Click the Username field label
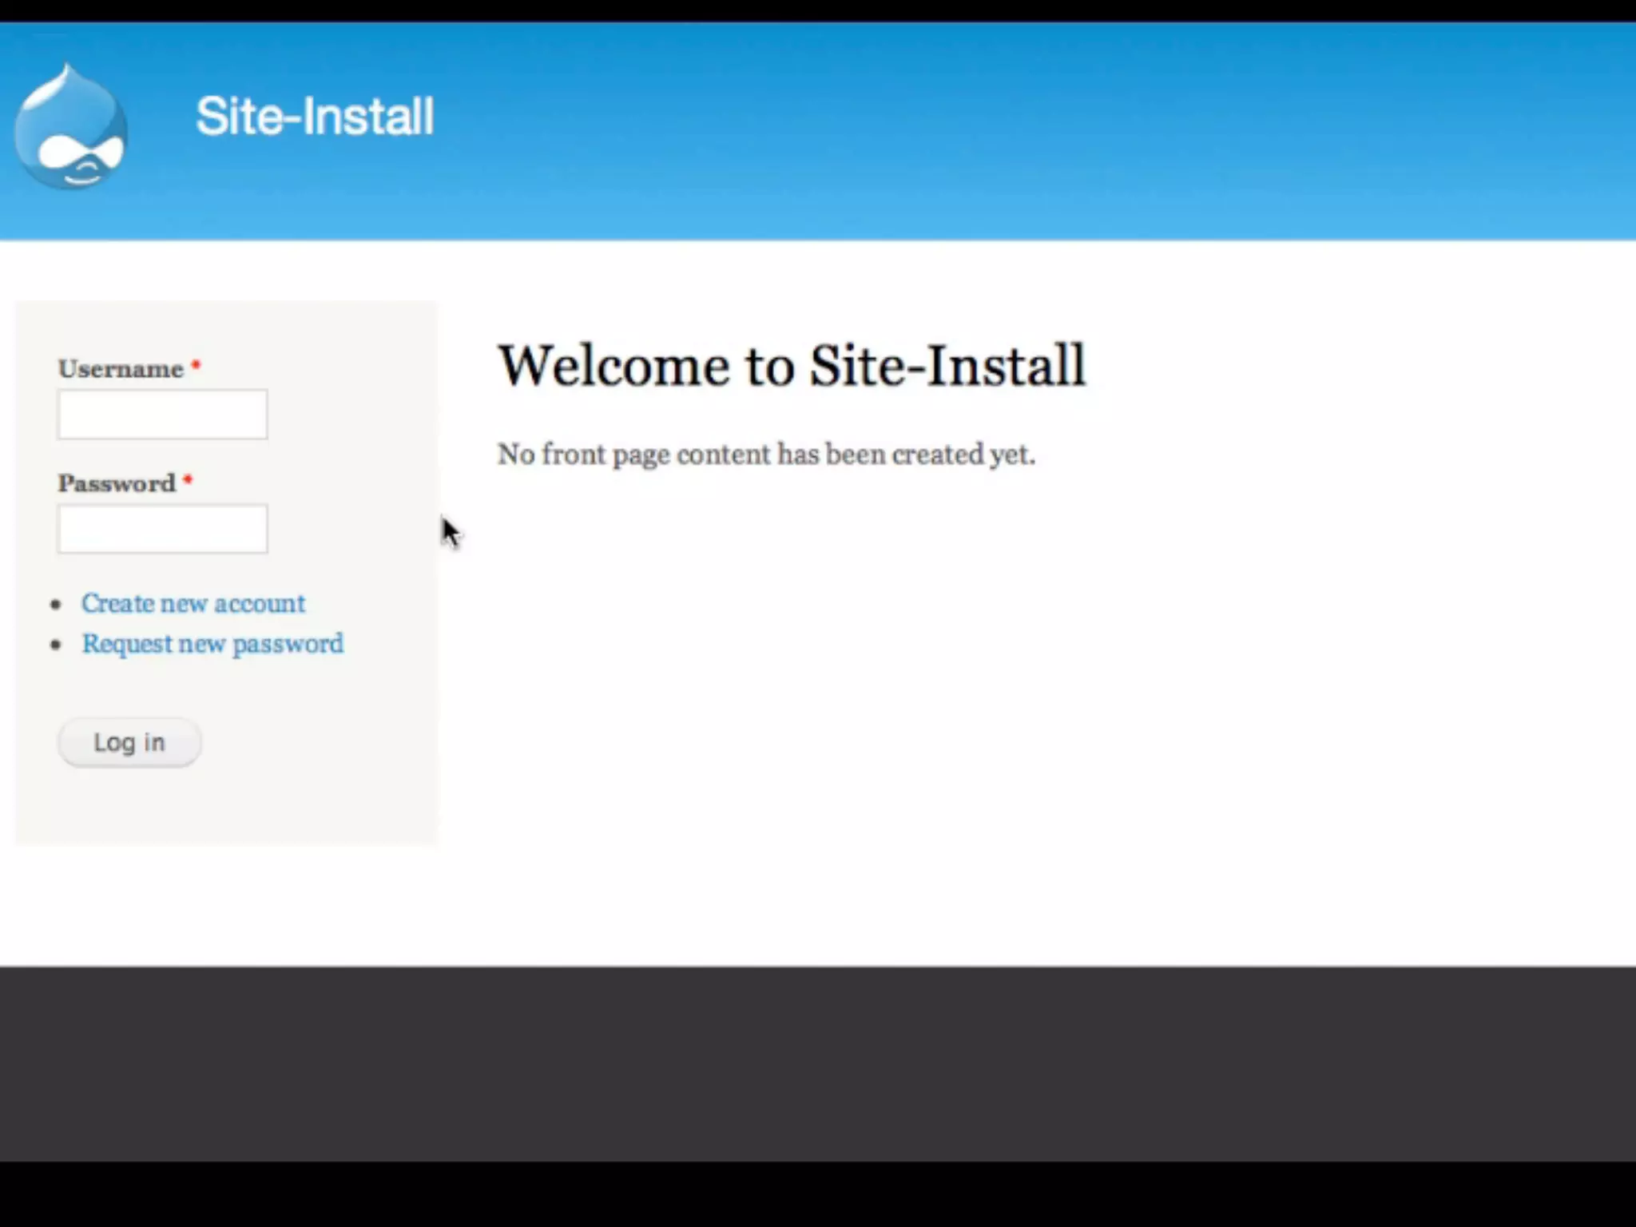This screenshot has height=1227, width=1636. click(121, 369)
